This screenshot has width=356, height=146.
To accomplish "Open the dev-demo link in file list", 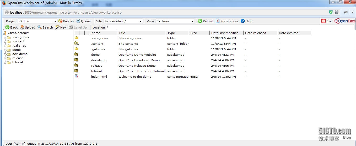I will [x=99, y=60].
